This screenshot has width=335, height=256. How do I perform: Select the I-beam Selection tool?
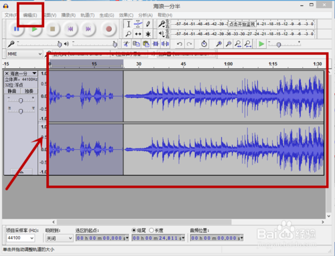pos(129,24)
